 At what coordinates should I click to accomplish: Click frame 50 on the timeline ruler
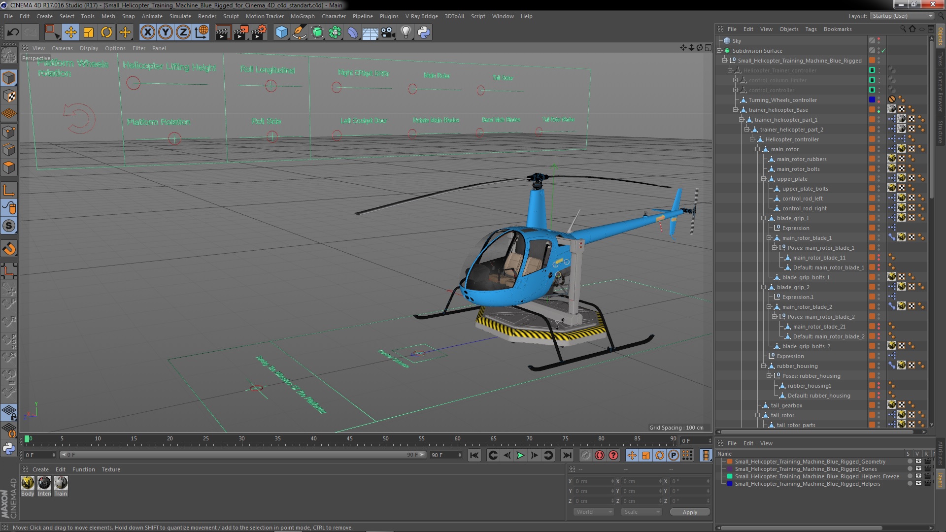385,438
